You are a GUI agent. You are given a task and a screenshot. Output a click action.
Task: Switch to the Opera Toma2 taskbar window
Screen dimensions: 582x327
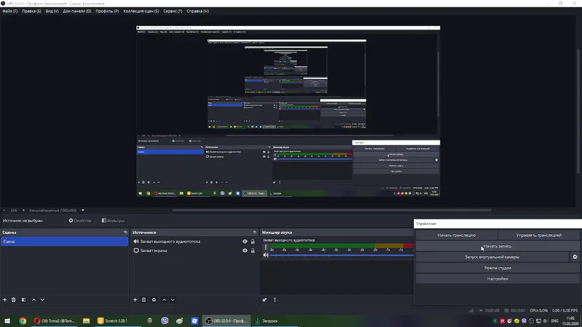pos(54,321)
